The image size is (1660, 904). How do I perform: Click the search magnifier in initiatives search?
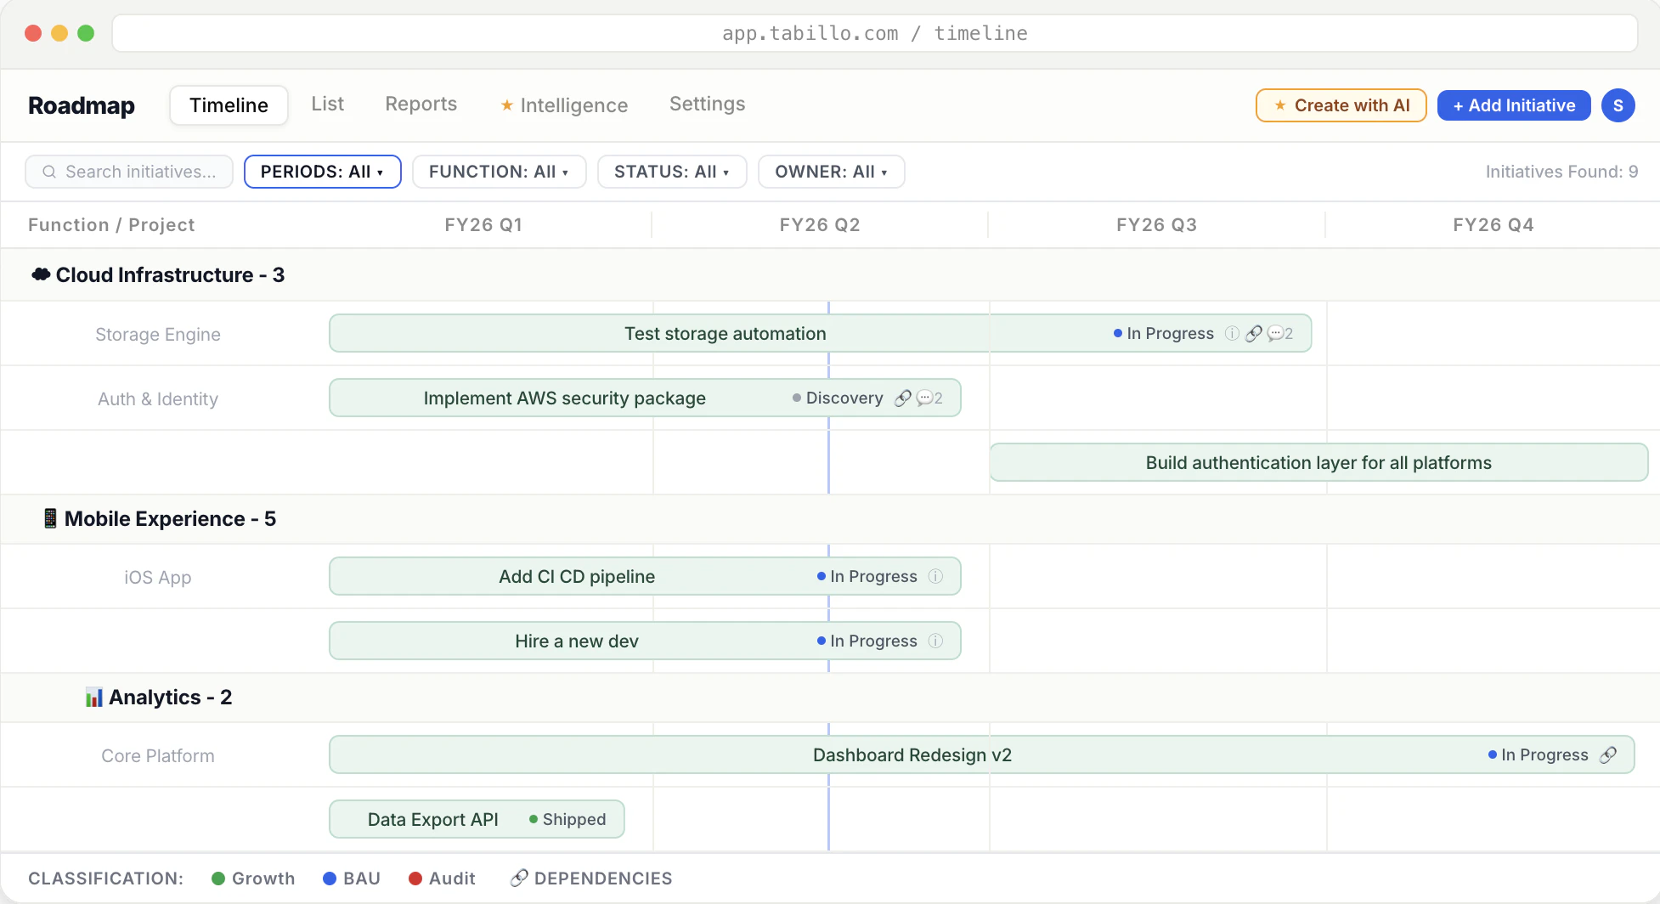click(x=50, y=172)
